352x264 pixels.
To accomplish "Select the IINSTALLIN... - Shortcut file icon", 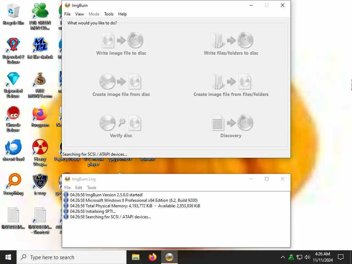I will (x=40, y=221).
